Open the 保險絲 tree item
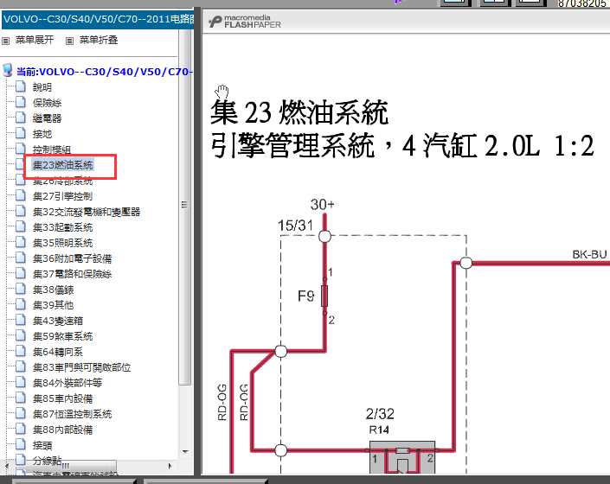Viewport: 610px width, 484px height. 47,103
